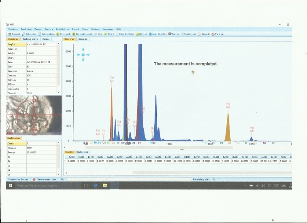Click the Sample name field
Viewport: 307px width, 223px height.
(41, 44)
